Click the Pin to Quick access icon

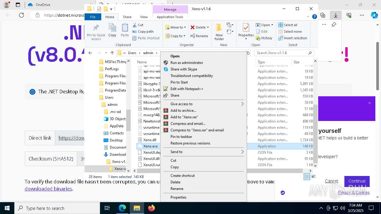click(x=96, y=28)
